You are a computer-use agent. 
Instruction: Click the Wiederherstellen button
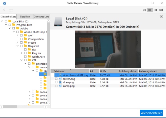[151, 113]
